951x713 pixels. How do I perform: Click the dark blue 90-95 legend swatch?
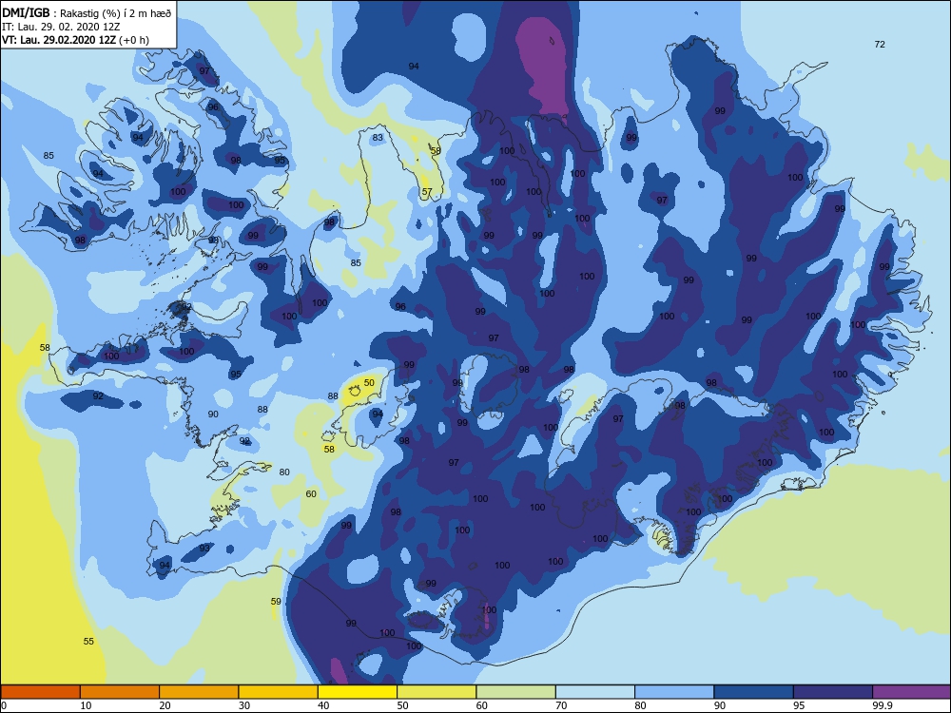754,692
